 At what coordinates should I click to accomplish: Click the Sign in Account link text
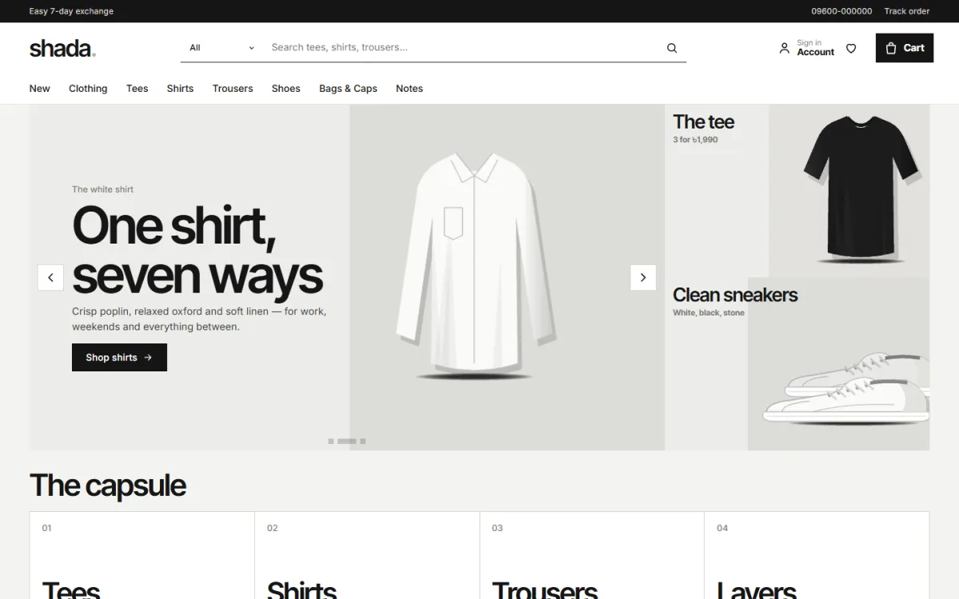815,48
